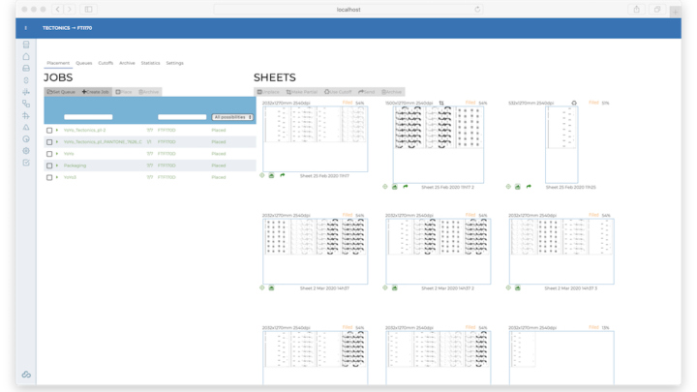The width and height of the screenshot is (697, 392).
Task: Click the connected squares icon in sidebar
Action: pos(26,104)
